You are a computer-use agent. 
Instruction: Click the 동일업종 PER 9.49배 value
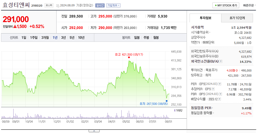247,108
